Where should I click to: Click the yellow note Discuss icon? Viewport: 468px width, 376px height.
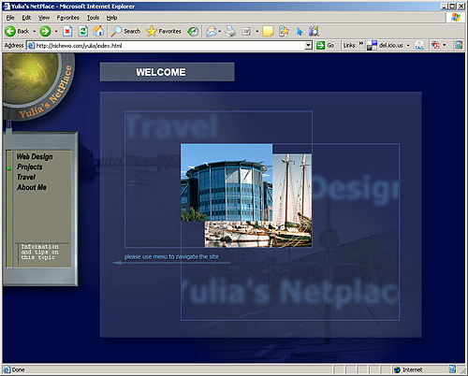tap(268, 31)
